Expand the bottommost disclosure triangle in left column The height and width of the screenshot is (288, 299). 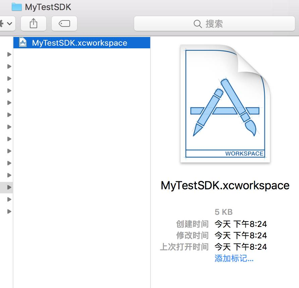coord(9,211)
